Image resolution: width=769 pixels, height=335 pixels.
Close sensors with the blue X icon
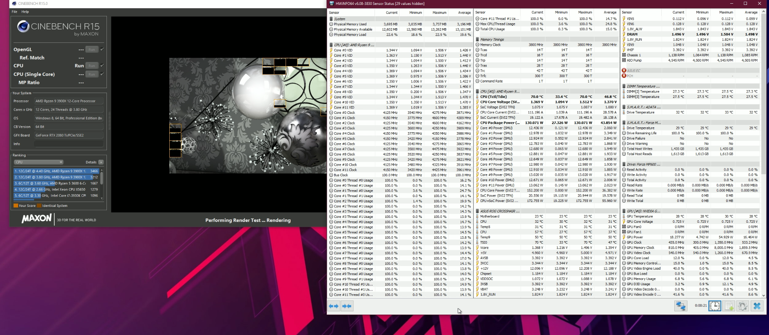pos(757,306)
